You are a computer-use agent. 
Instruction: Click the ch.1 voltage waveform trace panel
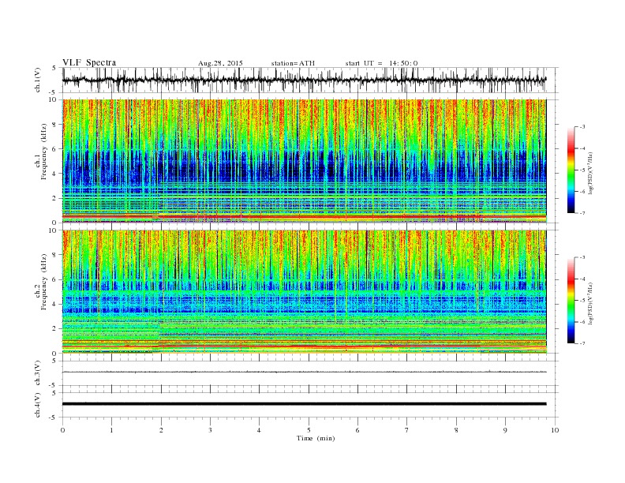click(310, 80)
